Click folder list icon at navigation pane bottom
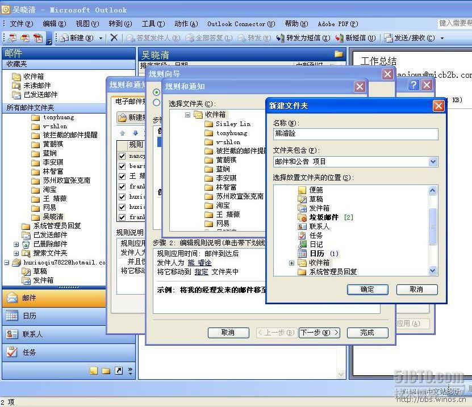 coord(106,371)
